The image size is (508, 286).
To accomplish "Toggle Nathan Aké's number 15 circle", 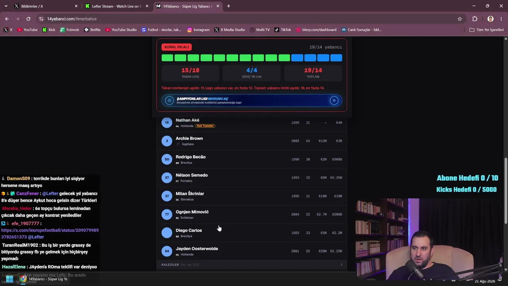I will tap(167, 122).
